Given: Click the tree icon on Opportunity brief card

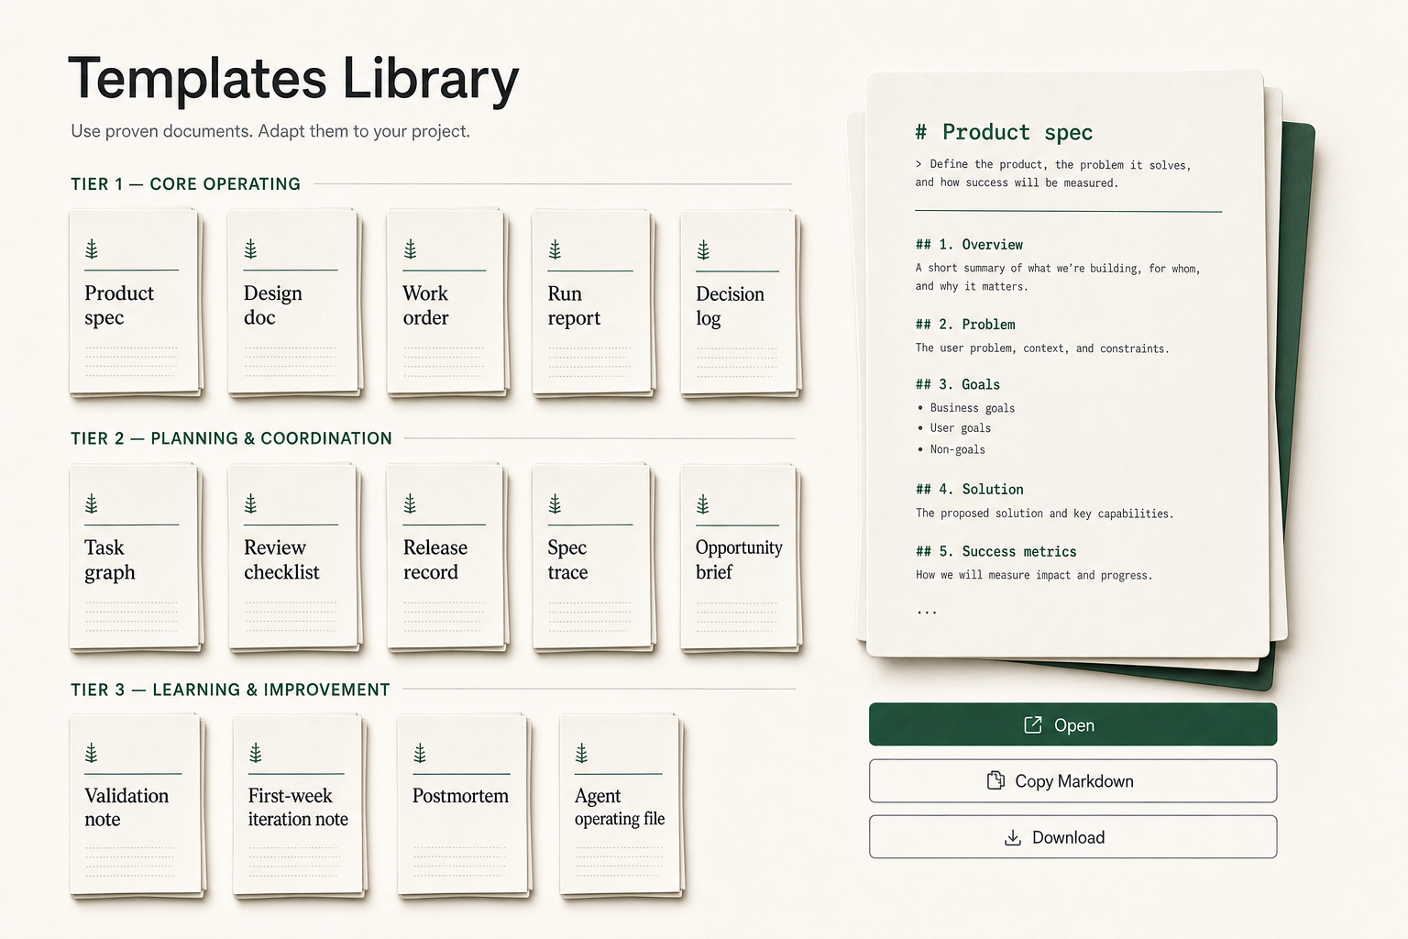Looking at the screenshot, I should click(x=703, y=503).
